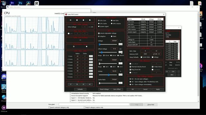Image resolution: width=206 pixels, height=115 pixels.
Task: Choose Adaptive voltage mode
Action: [x=99, y=36]
